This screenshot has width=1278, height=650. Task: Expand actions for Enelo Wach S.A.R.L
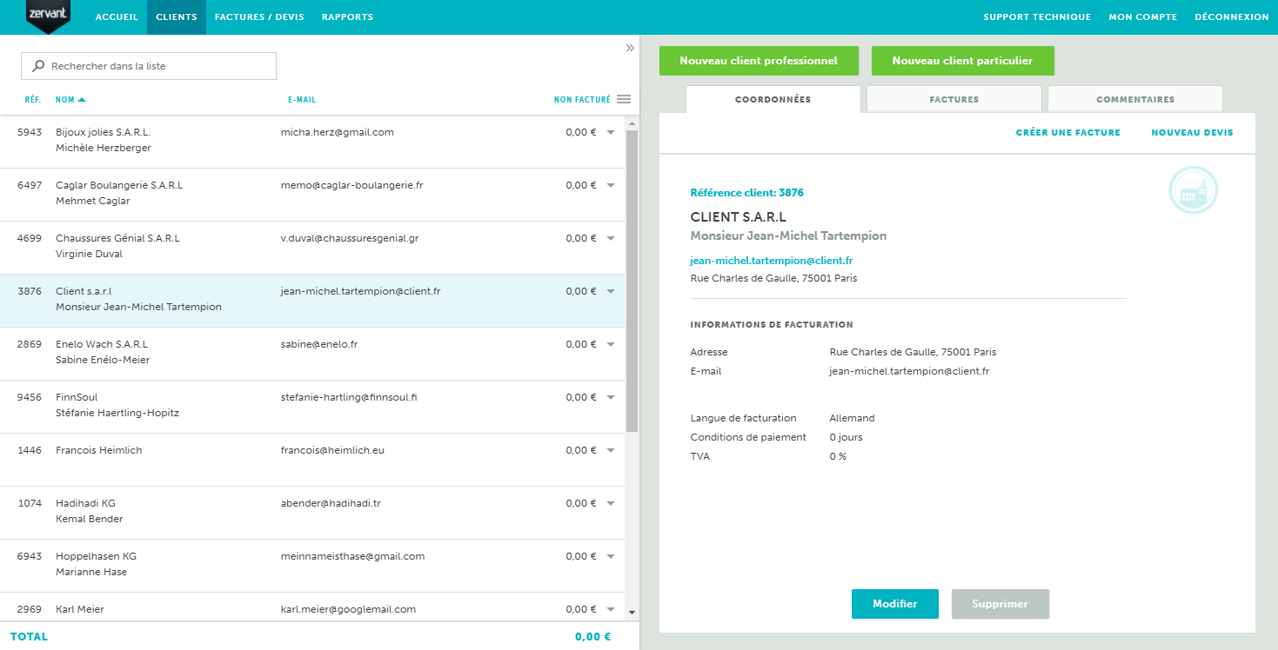[611, 344]
